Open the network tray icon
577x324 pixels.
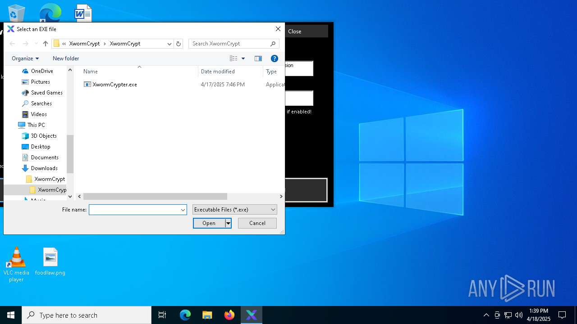coord(508,315)
